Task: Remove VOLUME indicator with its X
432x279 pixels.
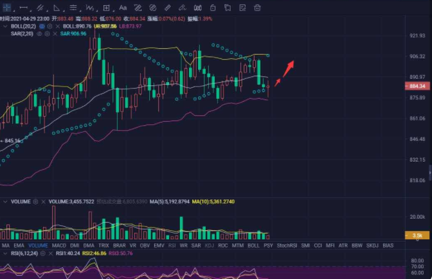Action: tap(43, 202)
